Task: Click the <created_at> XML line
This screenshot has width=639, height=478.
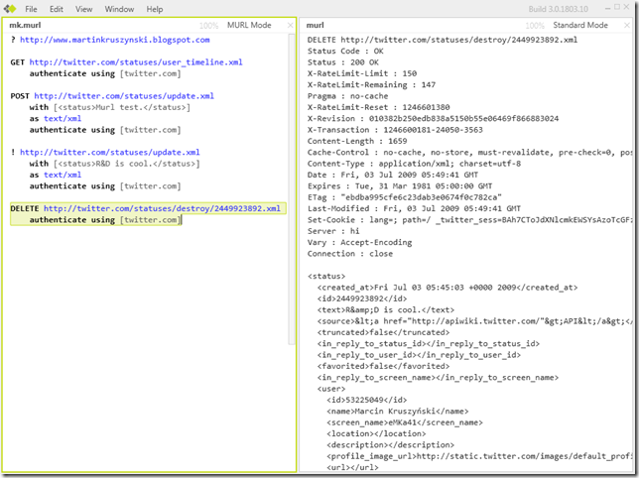Action: (x=447, y=288)
